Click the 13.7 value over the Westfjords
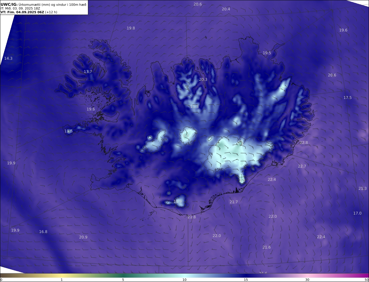The width and height of the screenshot is (369, 282). 88,72
